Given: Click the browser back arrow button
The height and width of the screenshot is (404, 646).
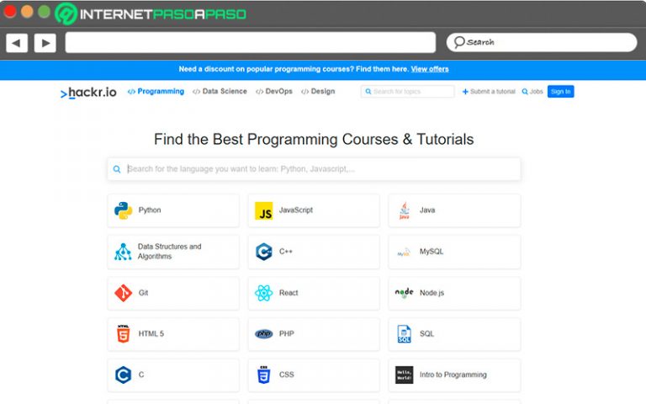Looking at the screenshot, I should pos(17,43).
